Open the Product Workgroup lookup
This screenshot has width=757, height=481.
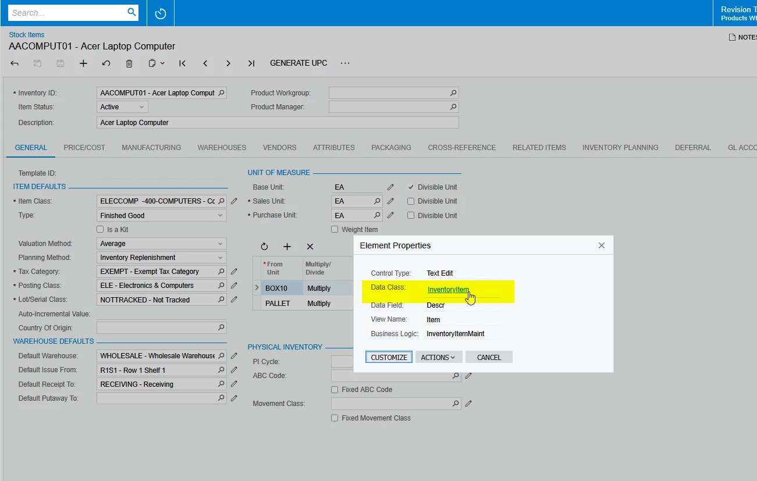(x=453, y=93)
